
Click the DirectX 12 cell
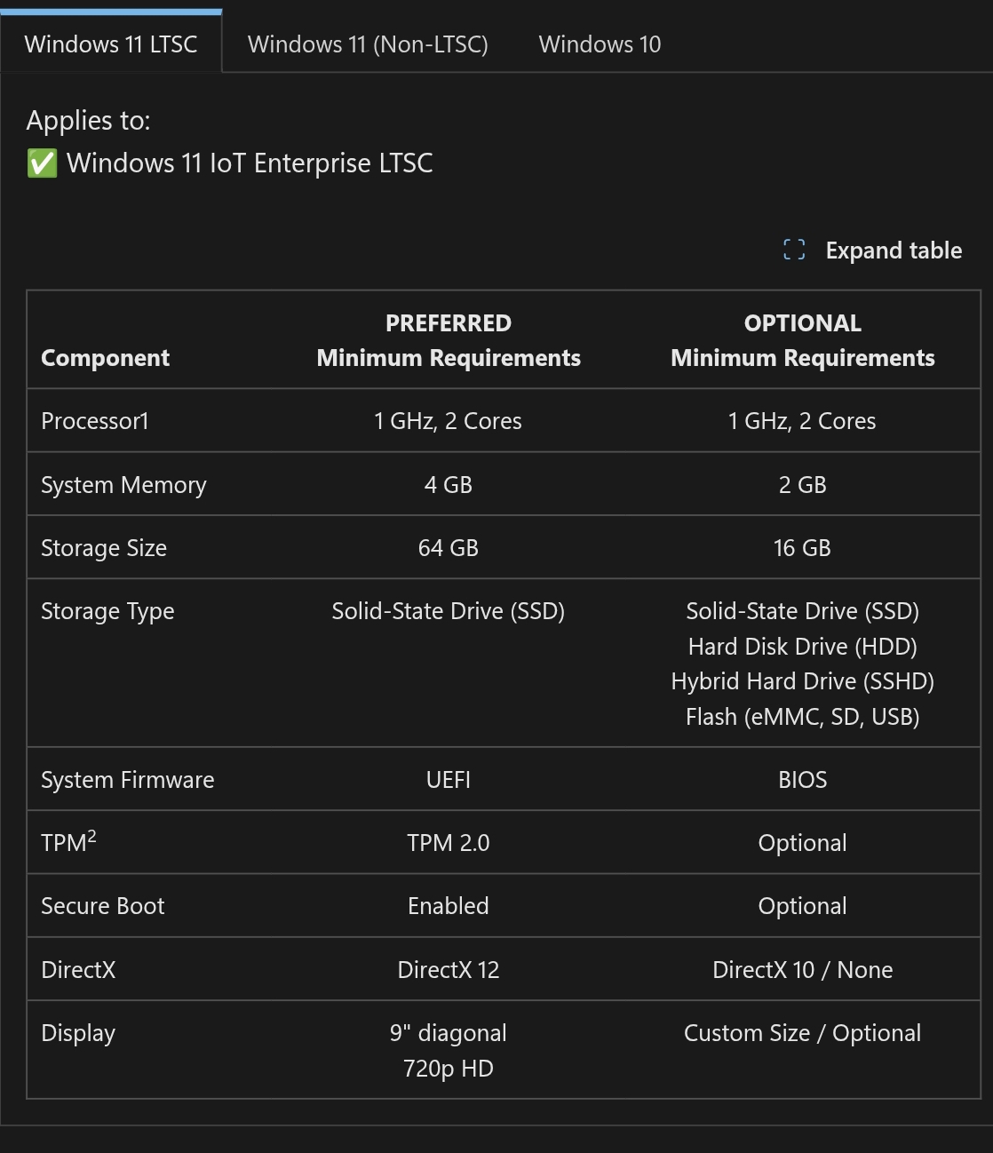449,970
